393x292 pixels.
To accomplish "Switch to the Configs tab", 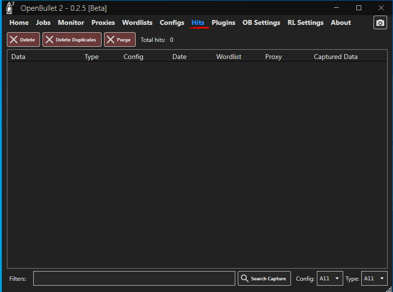I will click(172, 22).
